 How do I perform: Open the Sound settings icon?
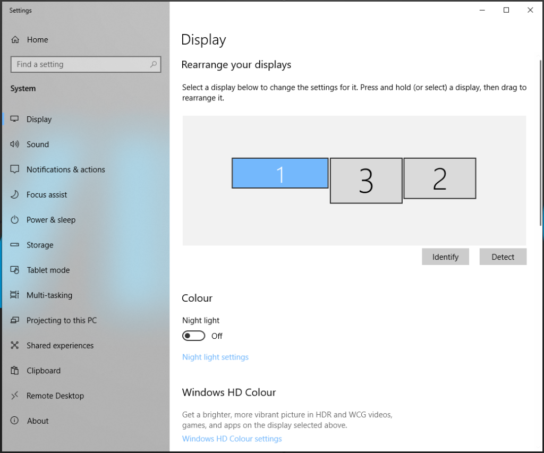[x=15, y=144]
